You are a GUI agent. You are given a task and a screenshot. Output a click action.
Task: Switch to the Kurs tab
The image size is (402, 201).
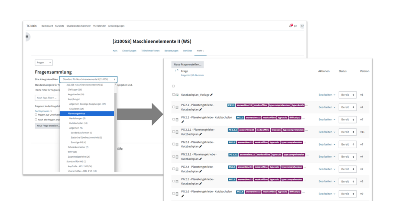coord(115,51)
